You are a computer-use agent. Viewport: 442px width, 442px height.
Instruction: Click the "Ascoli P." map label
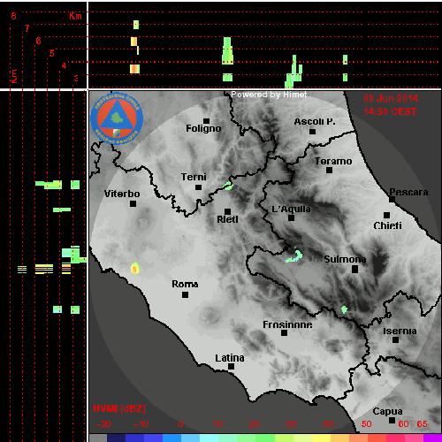coord(315,121)
